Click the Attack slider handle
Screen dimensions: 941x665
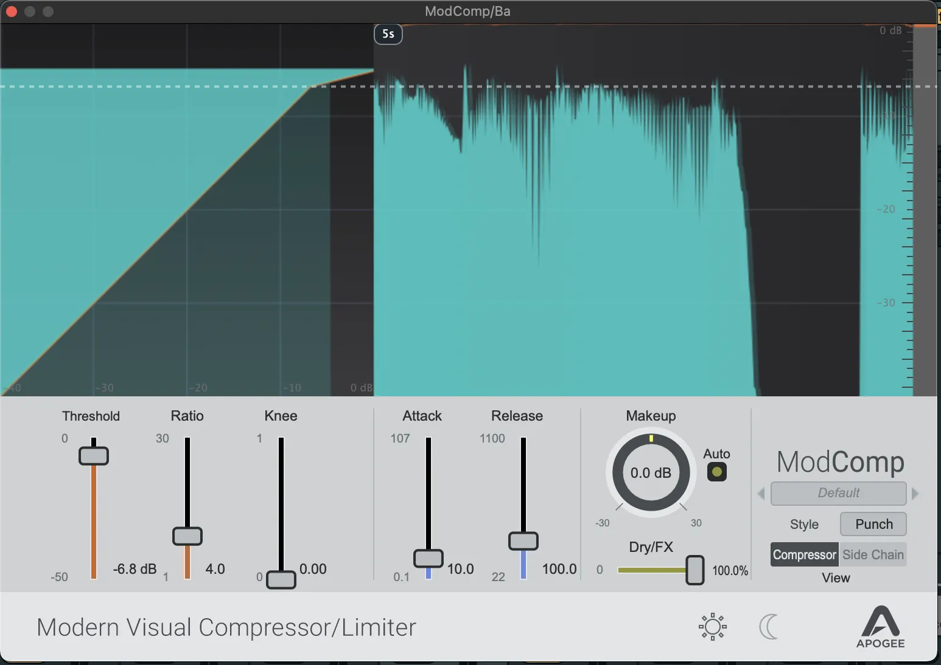[x=429, y=558]
